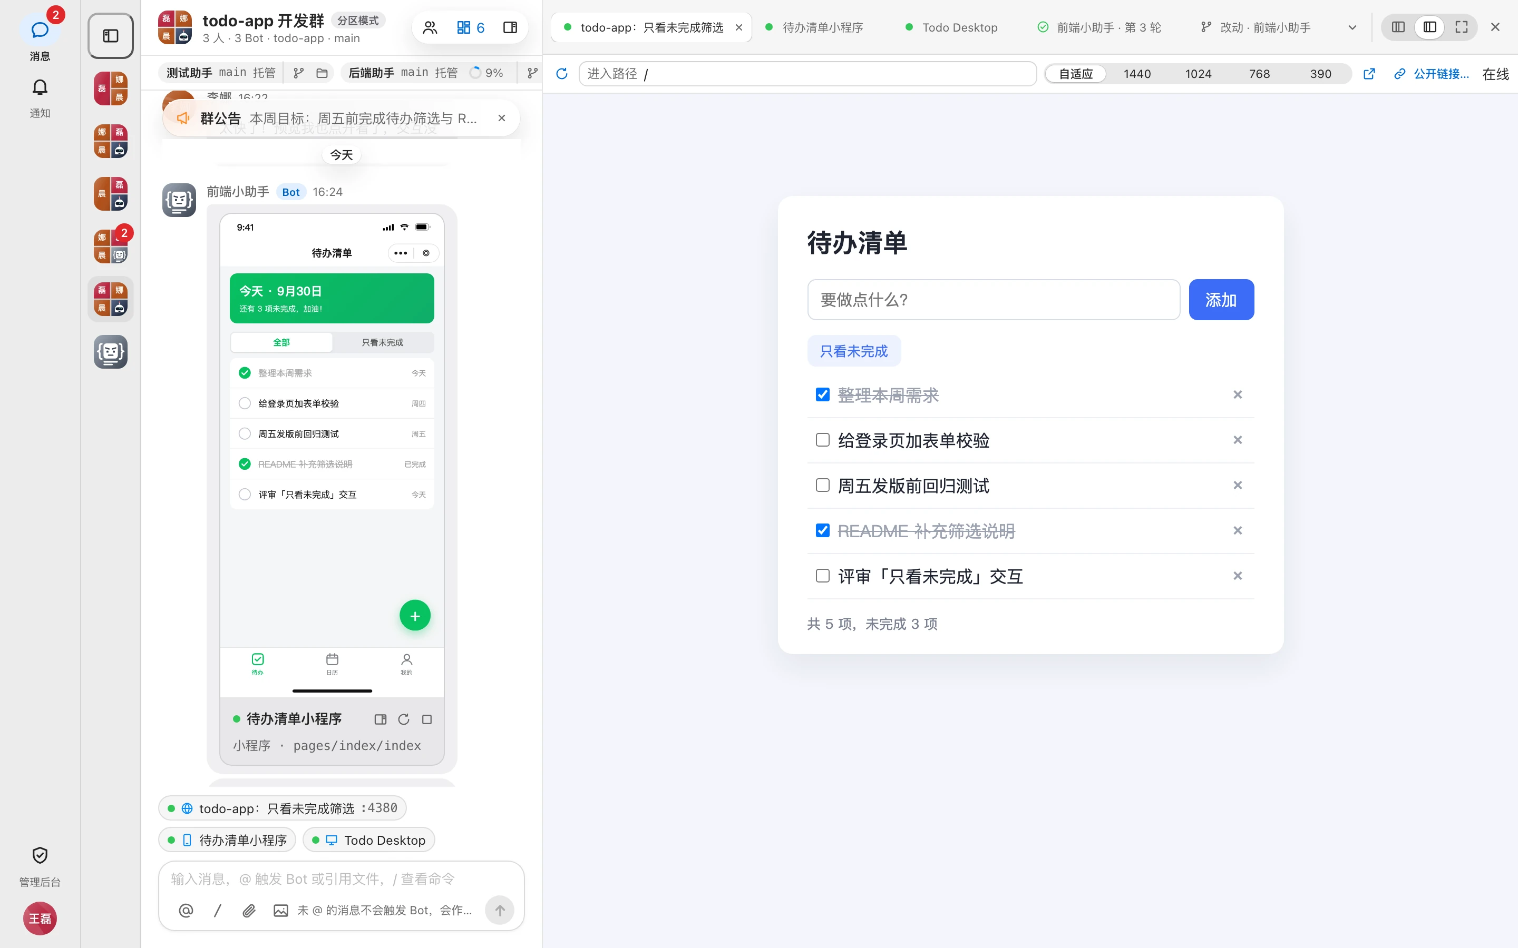The image size is (1518, 948).
Task: Toggle the sidebar panel icon beside 消息
Action: (x=110, y=36)
